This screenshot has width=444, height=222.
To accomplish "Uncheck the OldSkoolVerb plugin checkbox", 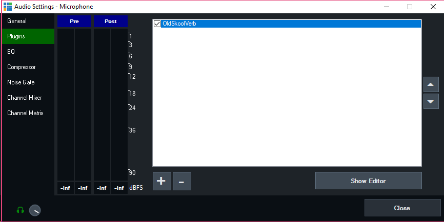I will (x=157, y=24).
